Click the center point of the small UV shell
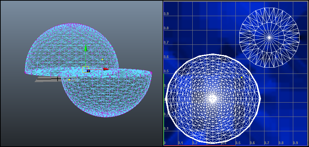The height and width of the screenshot is (147, 309). tap(269, 37)
